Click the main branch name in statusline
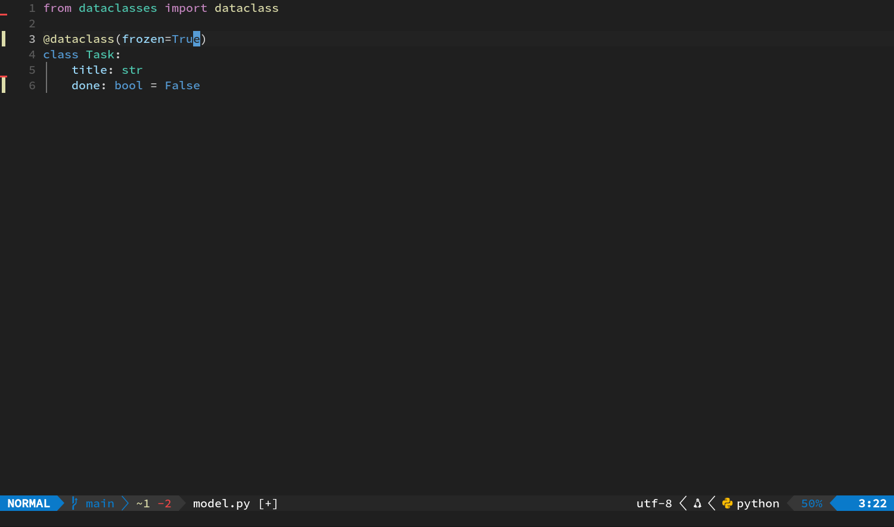894x527 pixels. click(x=100, y=503)
